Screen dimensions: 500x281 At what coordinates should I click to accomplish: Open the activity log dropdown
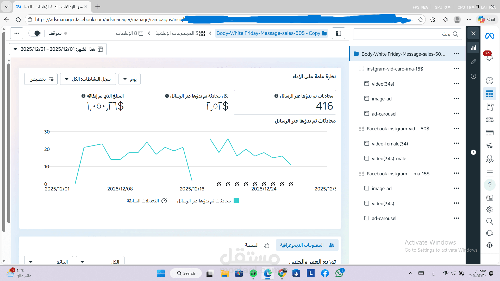(88, 79)
